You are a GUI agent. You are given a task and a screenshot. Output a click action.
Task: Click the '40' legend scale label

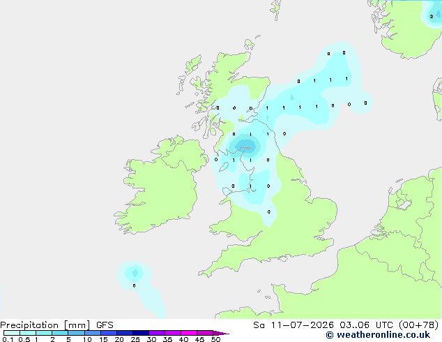click(183, 339)
